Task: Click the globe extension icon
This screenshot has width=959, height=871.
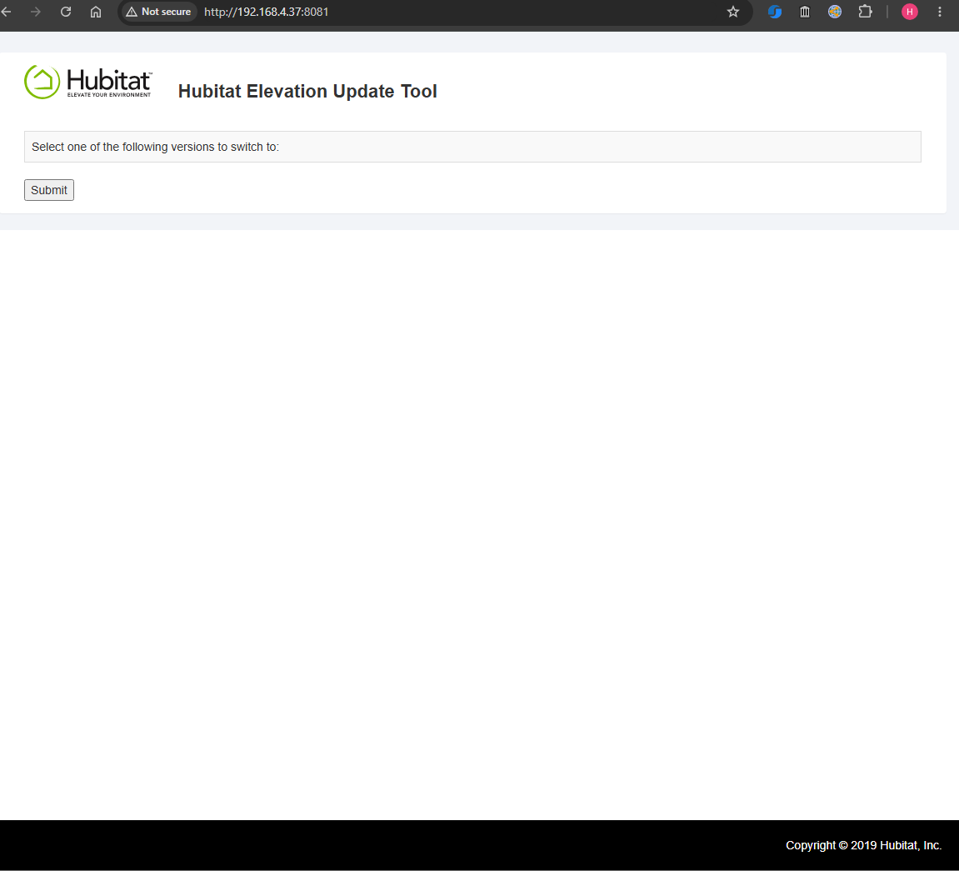Action: [835, 12]
